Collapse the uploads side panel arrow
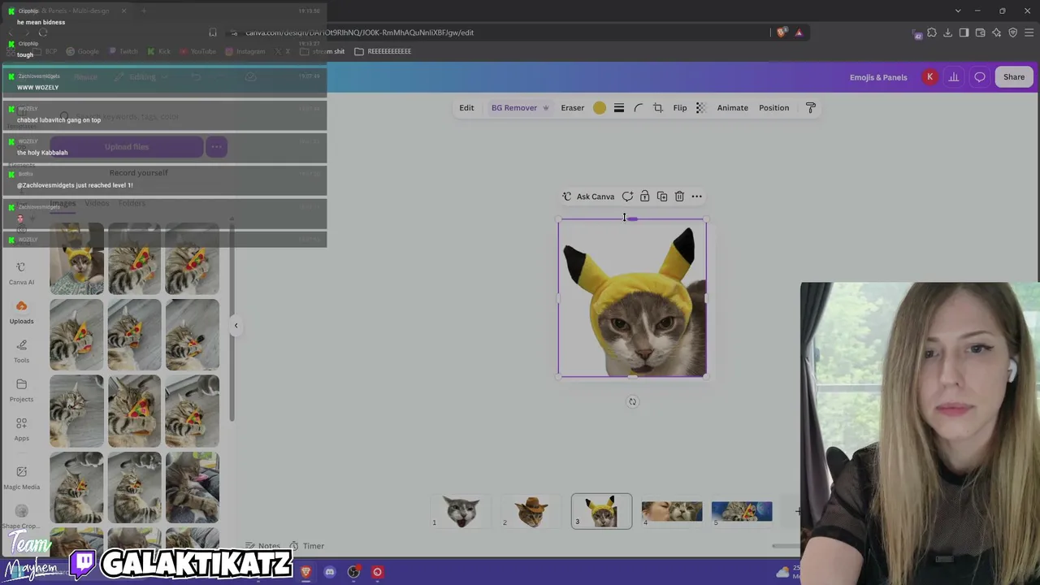Screen dimensions: 1040x585 (x=236, y=326)
